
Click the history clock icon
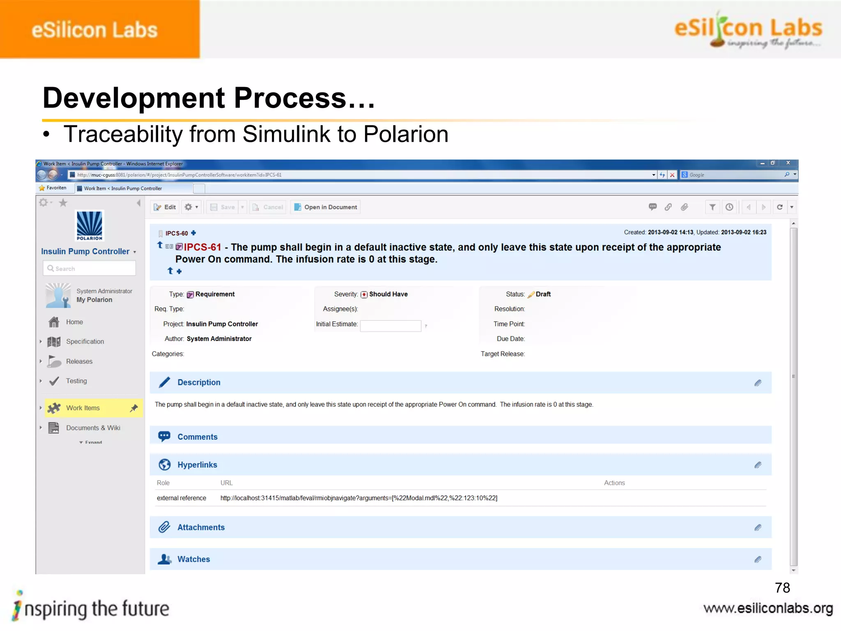[x=729, y=207]
